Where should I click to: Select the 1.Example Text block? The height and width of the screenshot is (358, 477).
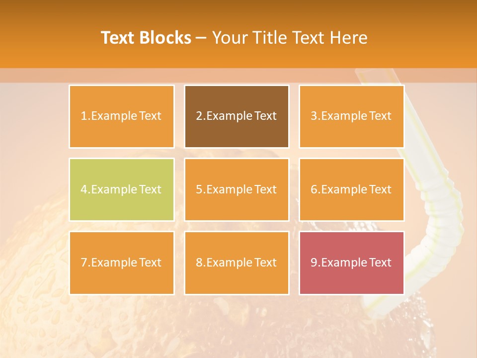click(x=121, y=116)
